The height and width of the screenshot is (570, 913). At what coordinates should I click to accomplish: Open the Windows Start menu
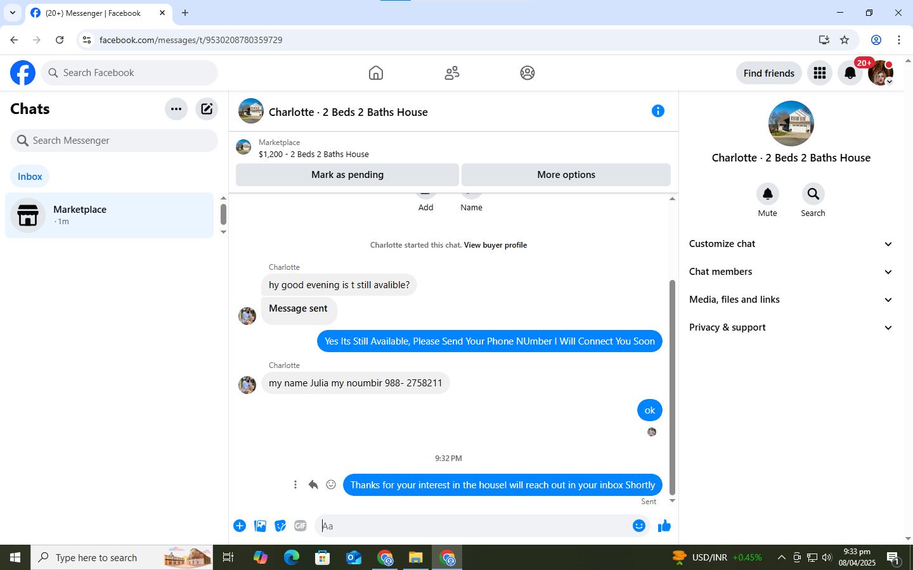15,557
